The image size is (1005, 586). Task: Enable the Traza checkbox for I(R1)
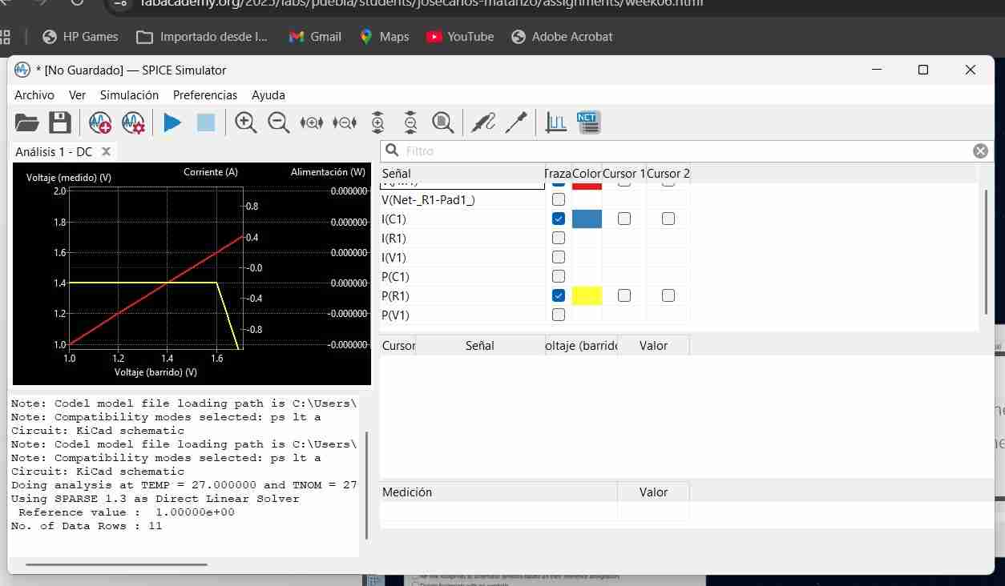558,238
